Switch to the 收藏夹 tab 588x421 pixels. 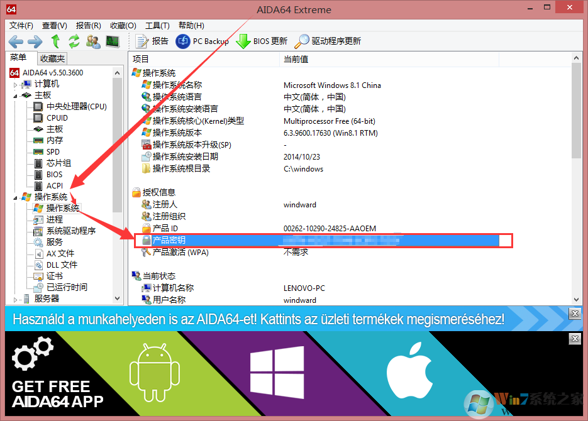click(x=52, y=58)
